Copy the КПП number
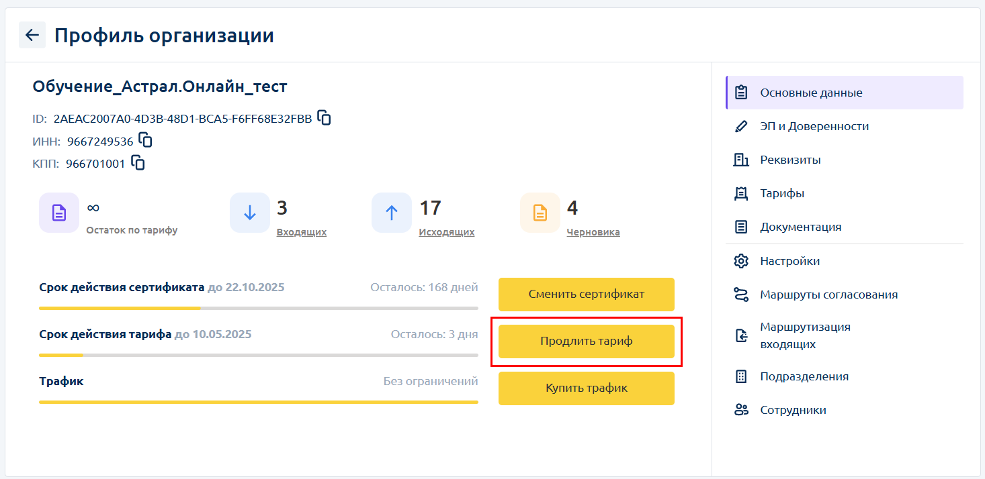The image size is (985, 479). click(138, 162)
